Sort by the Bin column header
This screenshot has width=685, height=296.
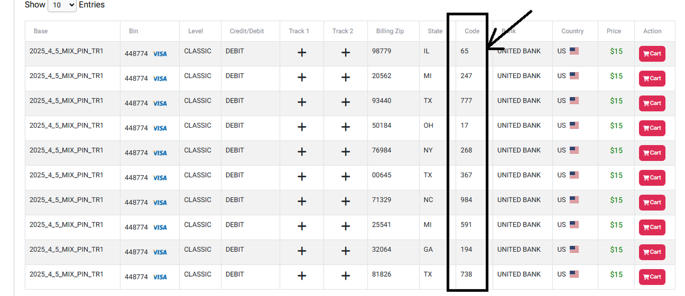(x=134, y=31)
